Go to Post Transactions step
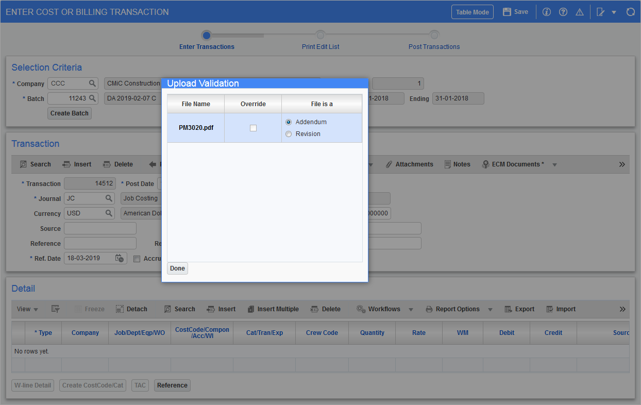The image size is (641, 405). (434, 35)
